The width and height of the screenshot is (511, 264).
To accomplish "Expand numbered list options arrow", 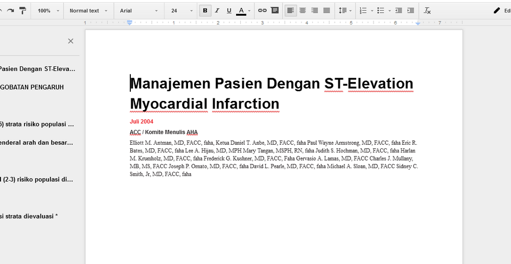I will pyautogui.click(x=372, y=11).
